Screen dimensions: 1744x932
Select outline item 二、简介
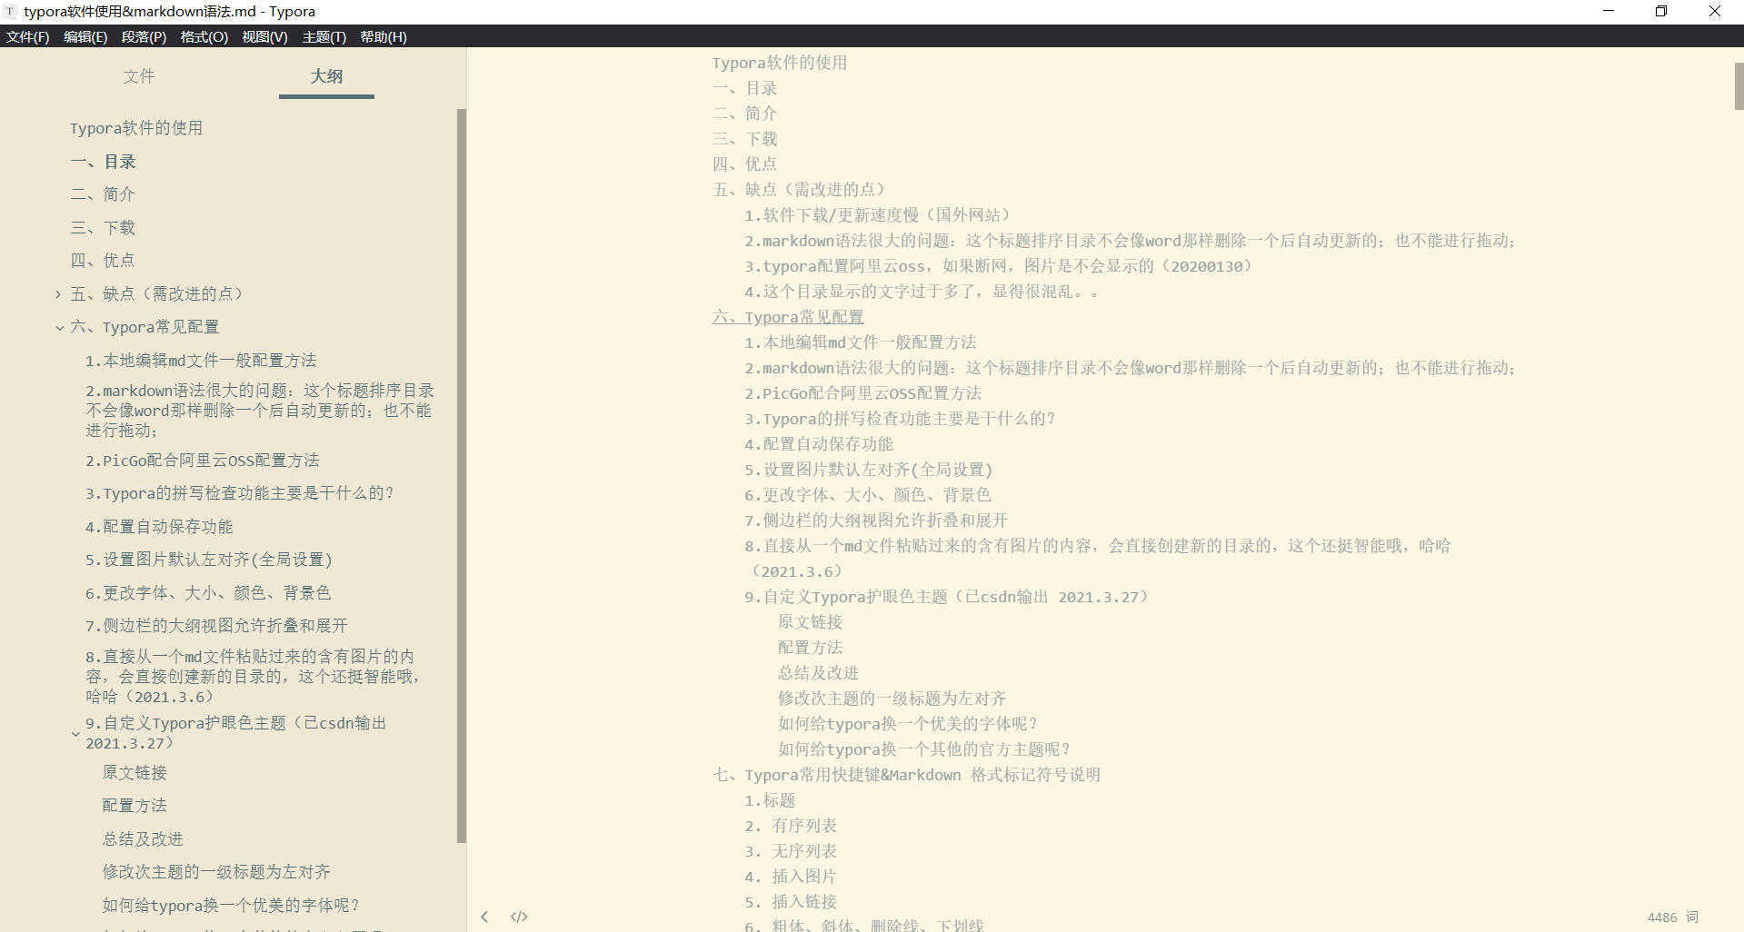tap(103, 194)
